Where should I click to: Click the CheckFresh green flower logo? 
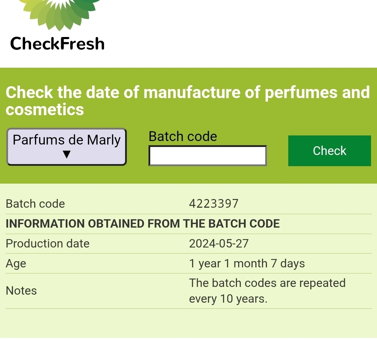click(60, 15)
